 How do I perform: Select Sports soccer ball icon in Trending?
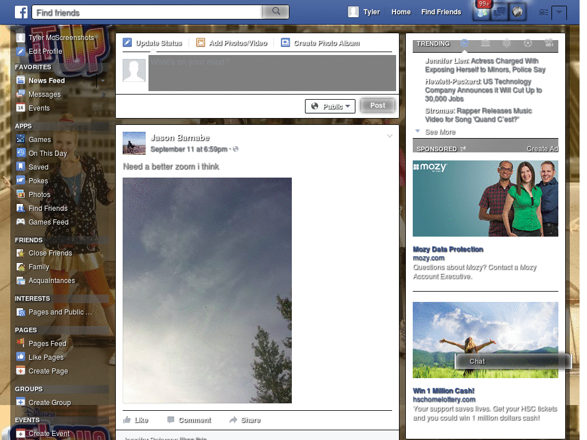click(x=528, y=44)
